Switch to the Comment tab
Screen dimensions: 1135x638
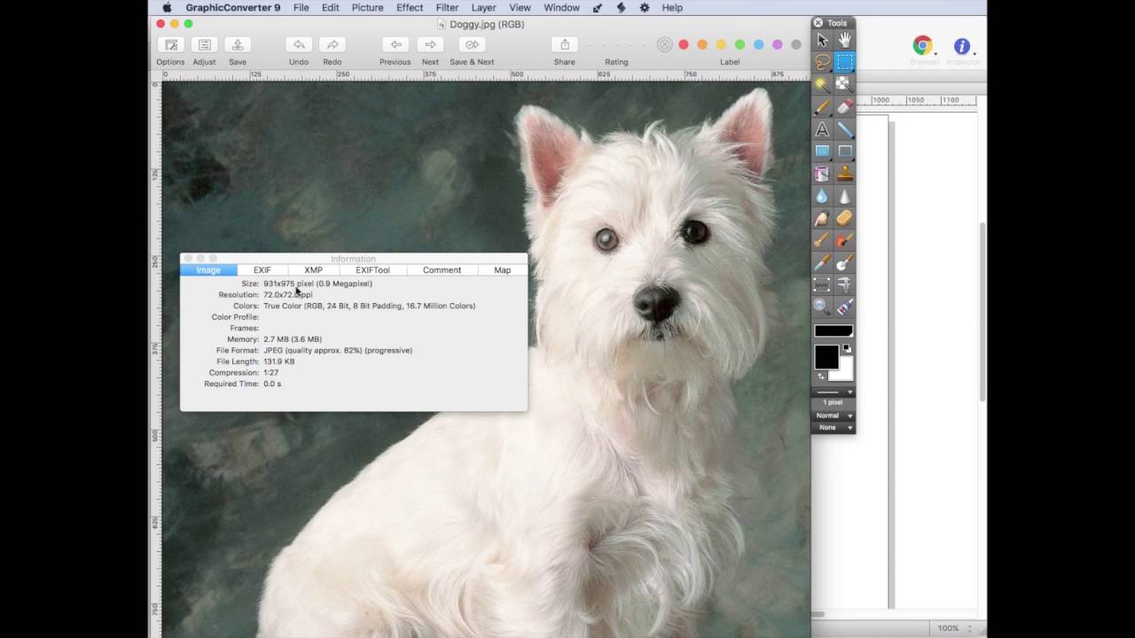442,270
